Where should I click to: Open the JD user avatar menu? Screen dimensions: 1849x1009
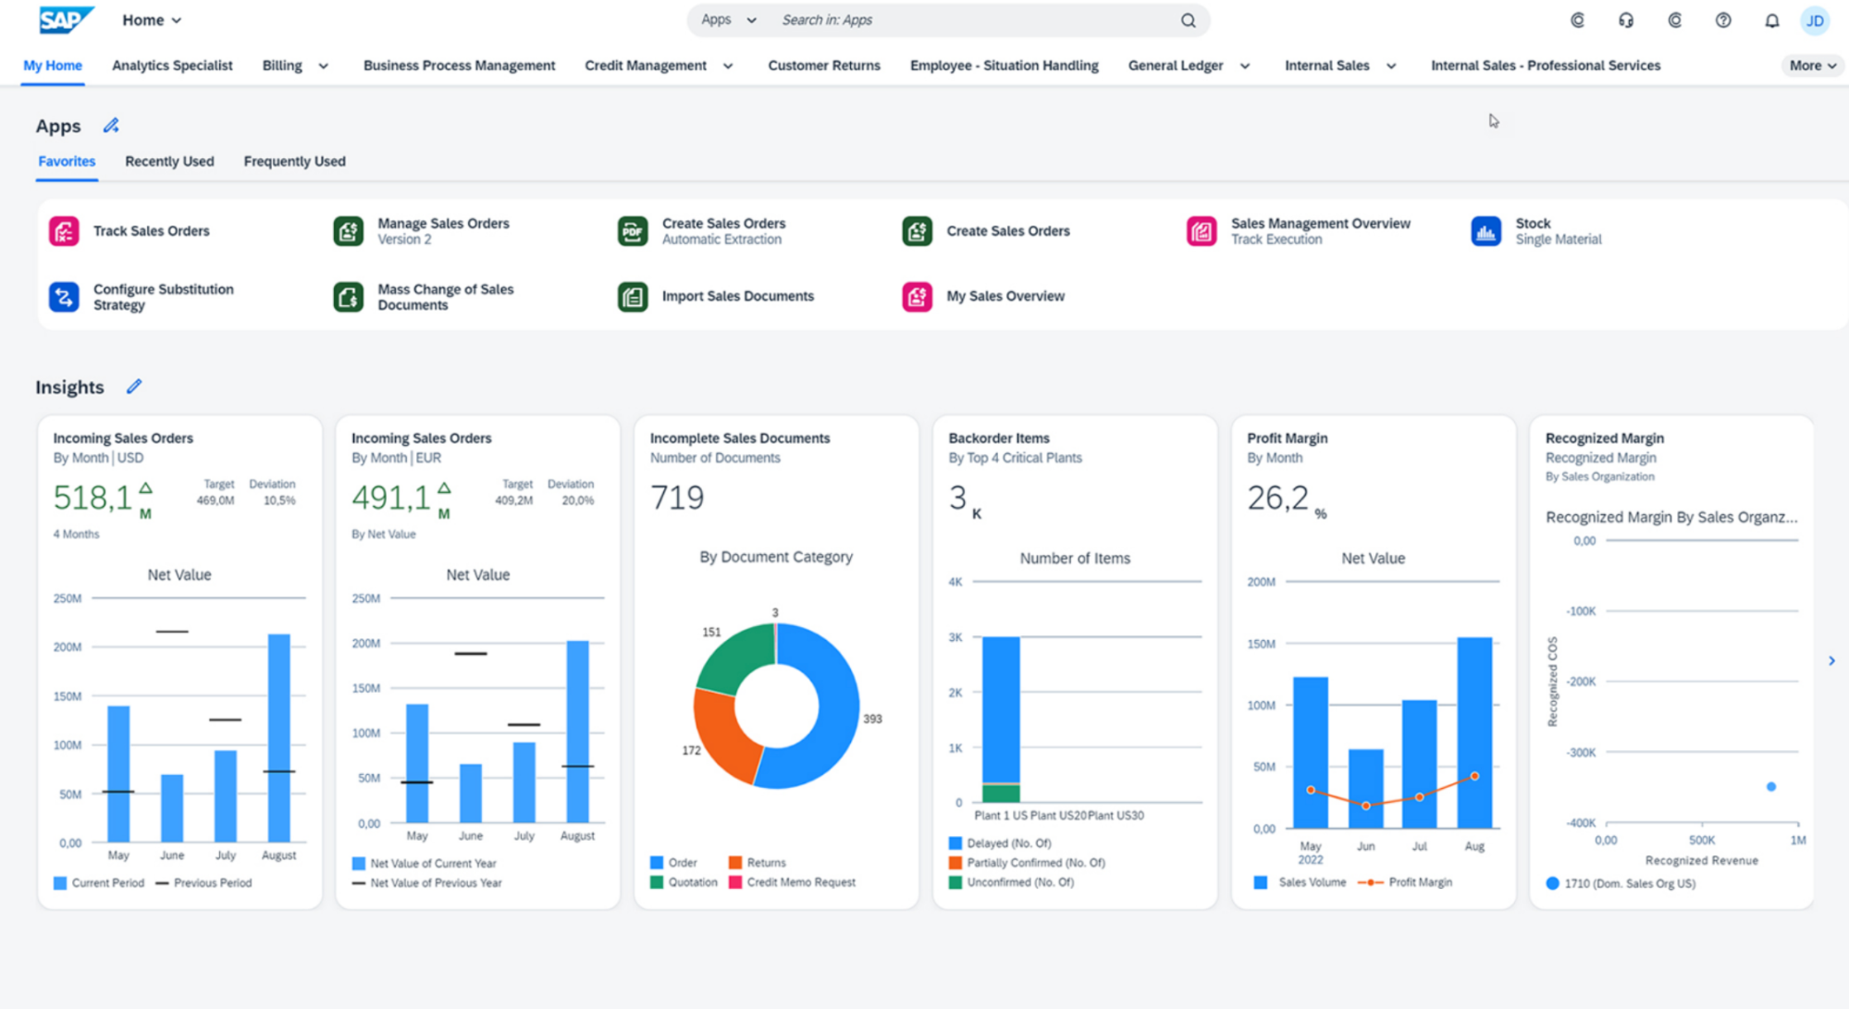(1815, 20)
